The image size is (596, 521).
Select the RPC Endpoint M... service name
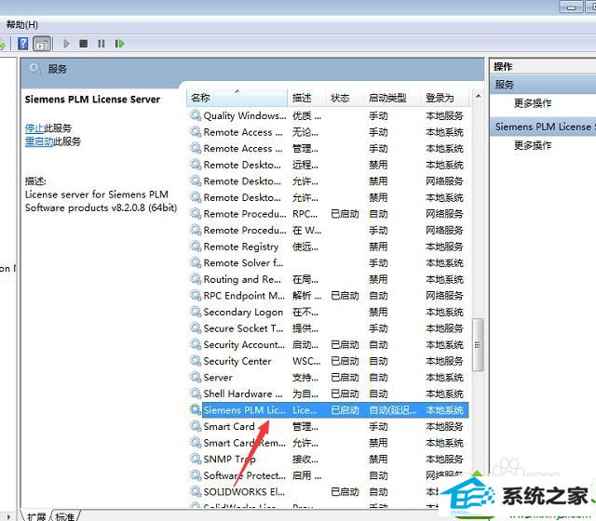coord(244,296)
